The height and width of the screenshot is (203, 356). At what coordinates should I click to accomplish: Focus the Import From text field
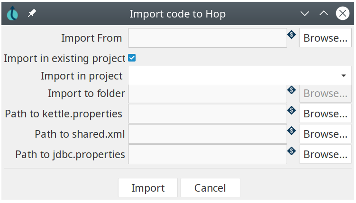(207, 38)
